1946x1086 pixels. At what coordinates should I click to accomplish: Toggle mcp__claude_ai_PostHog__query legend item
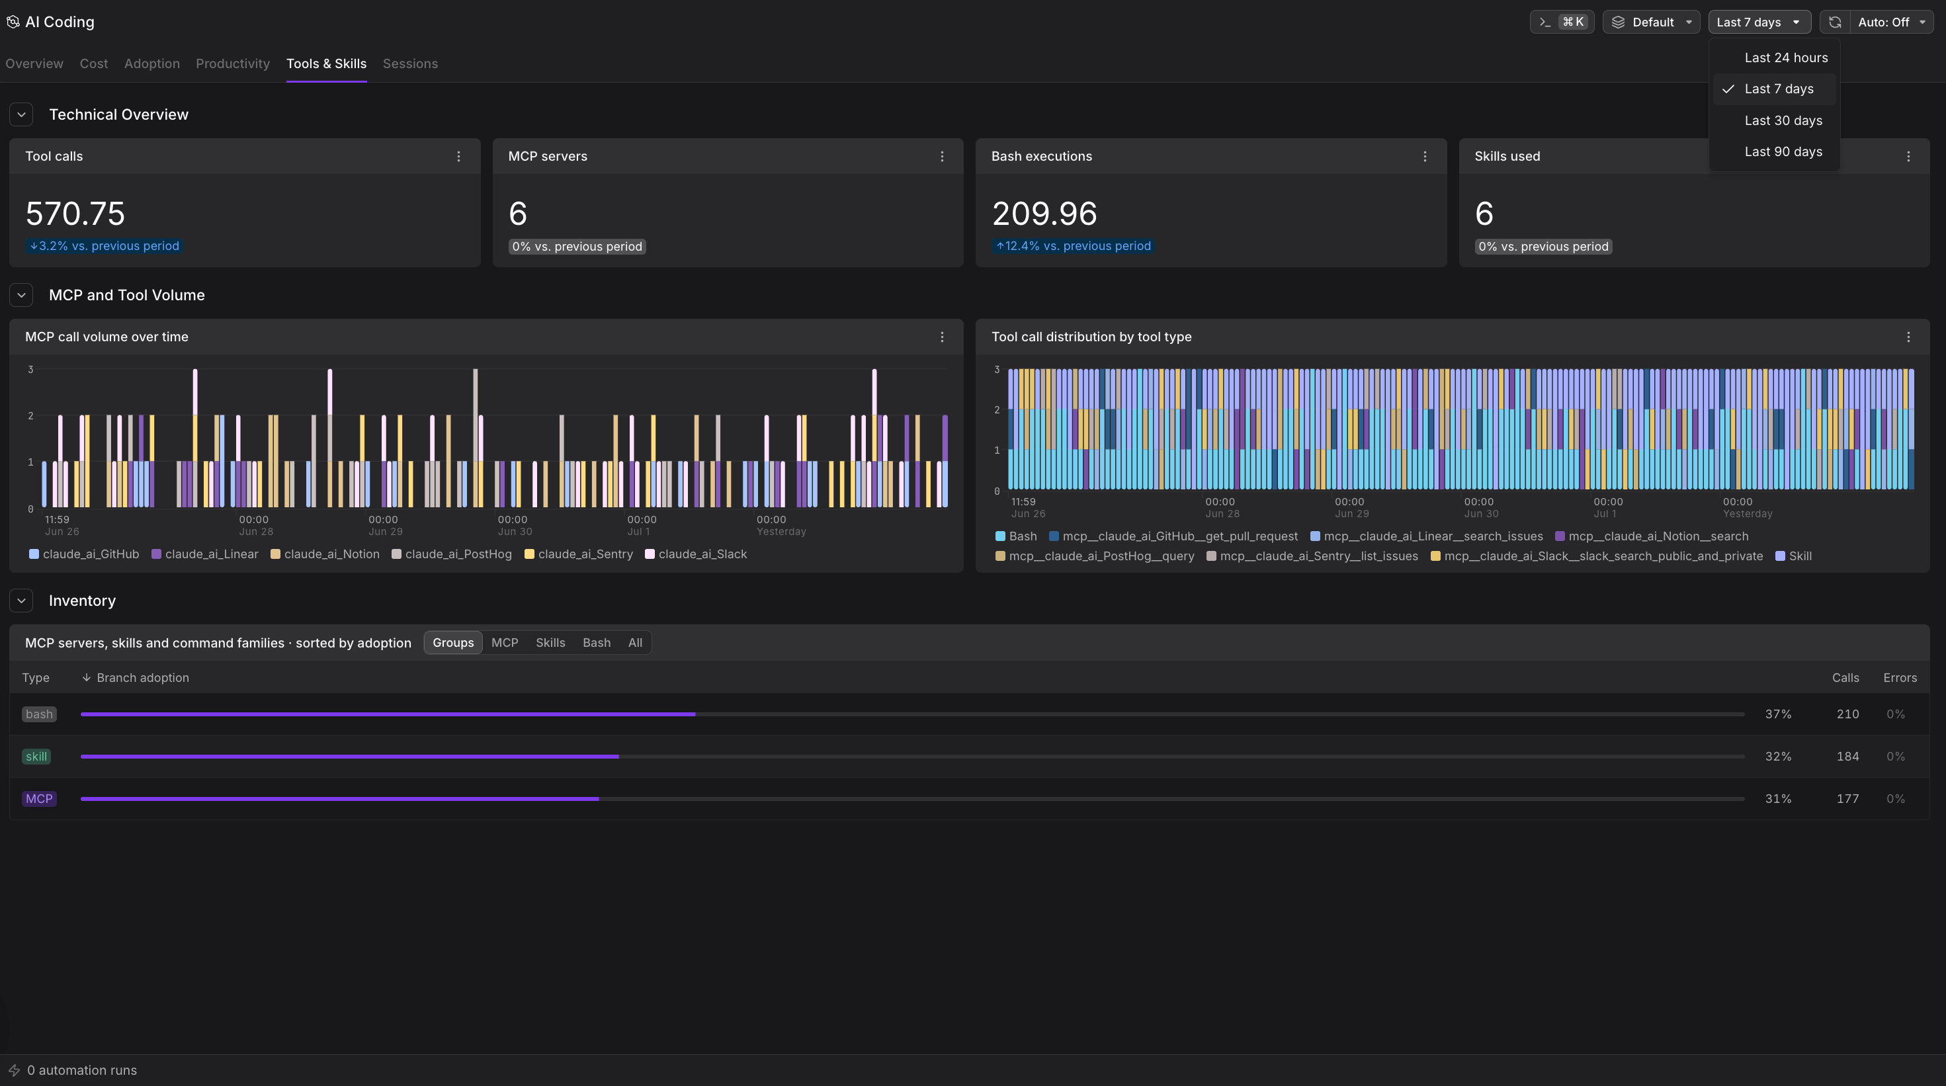1095,556
